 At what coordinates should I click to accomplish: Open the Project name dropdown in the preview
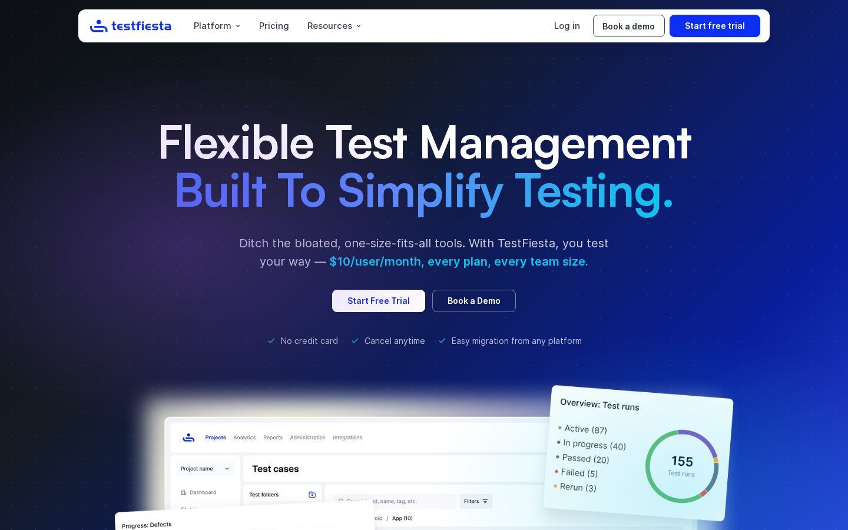[205, 469]
